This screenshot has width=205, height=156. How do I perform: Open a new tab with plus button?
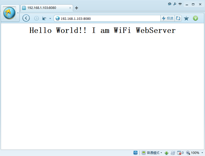[x=77, y=8]
